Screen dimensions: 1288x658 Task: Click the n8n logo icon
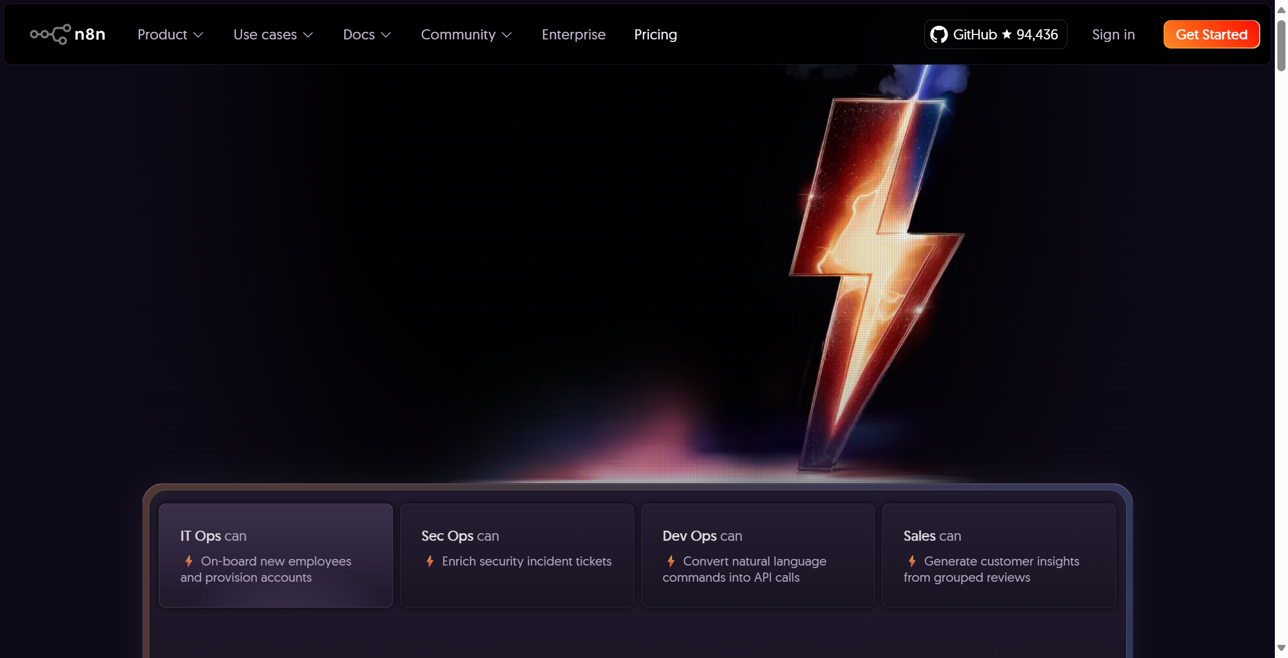51,34
